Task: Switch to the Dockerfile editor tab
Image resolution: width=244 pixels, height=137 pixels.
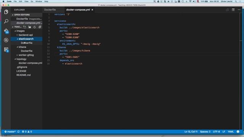Action: (x=50, y=10)
